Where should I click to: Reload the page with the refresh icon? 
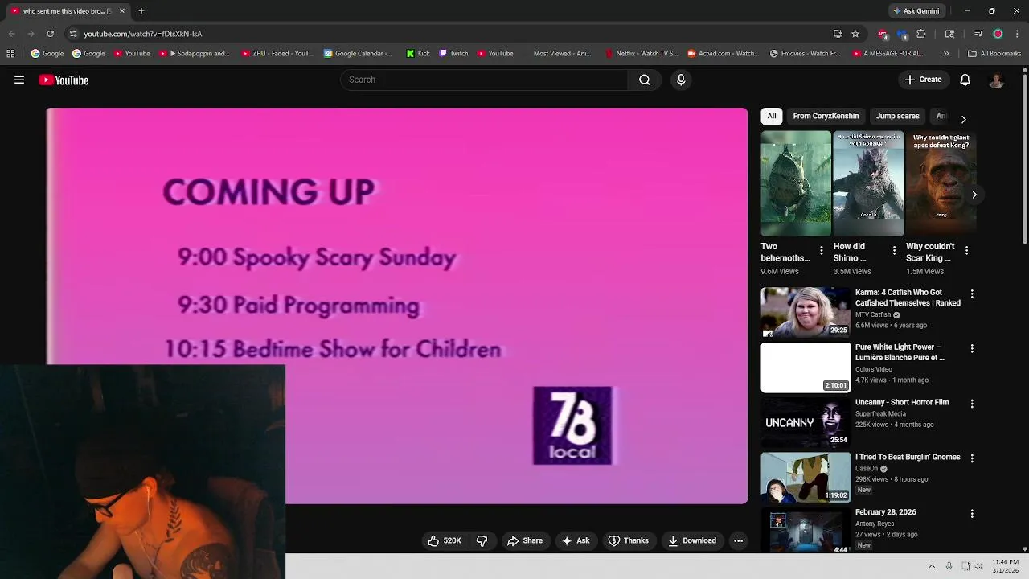point(50,34)
